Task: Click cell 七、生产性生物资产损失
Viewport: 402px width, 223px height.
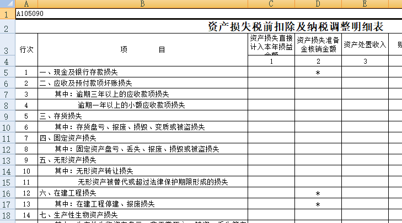Action: pyautogui.click(x=143, y=215)
